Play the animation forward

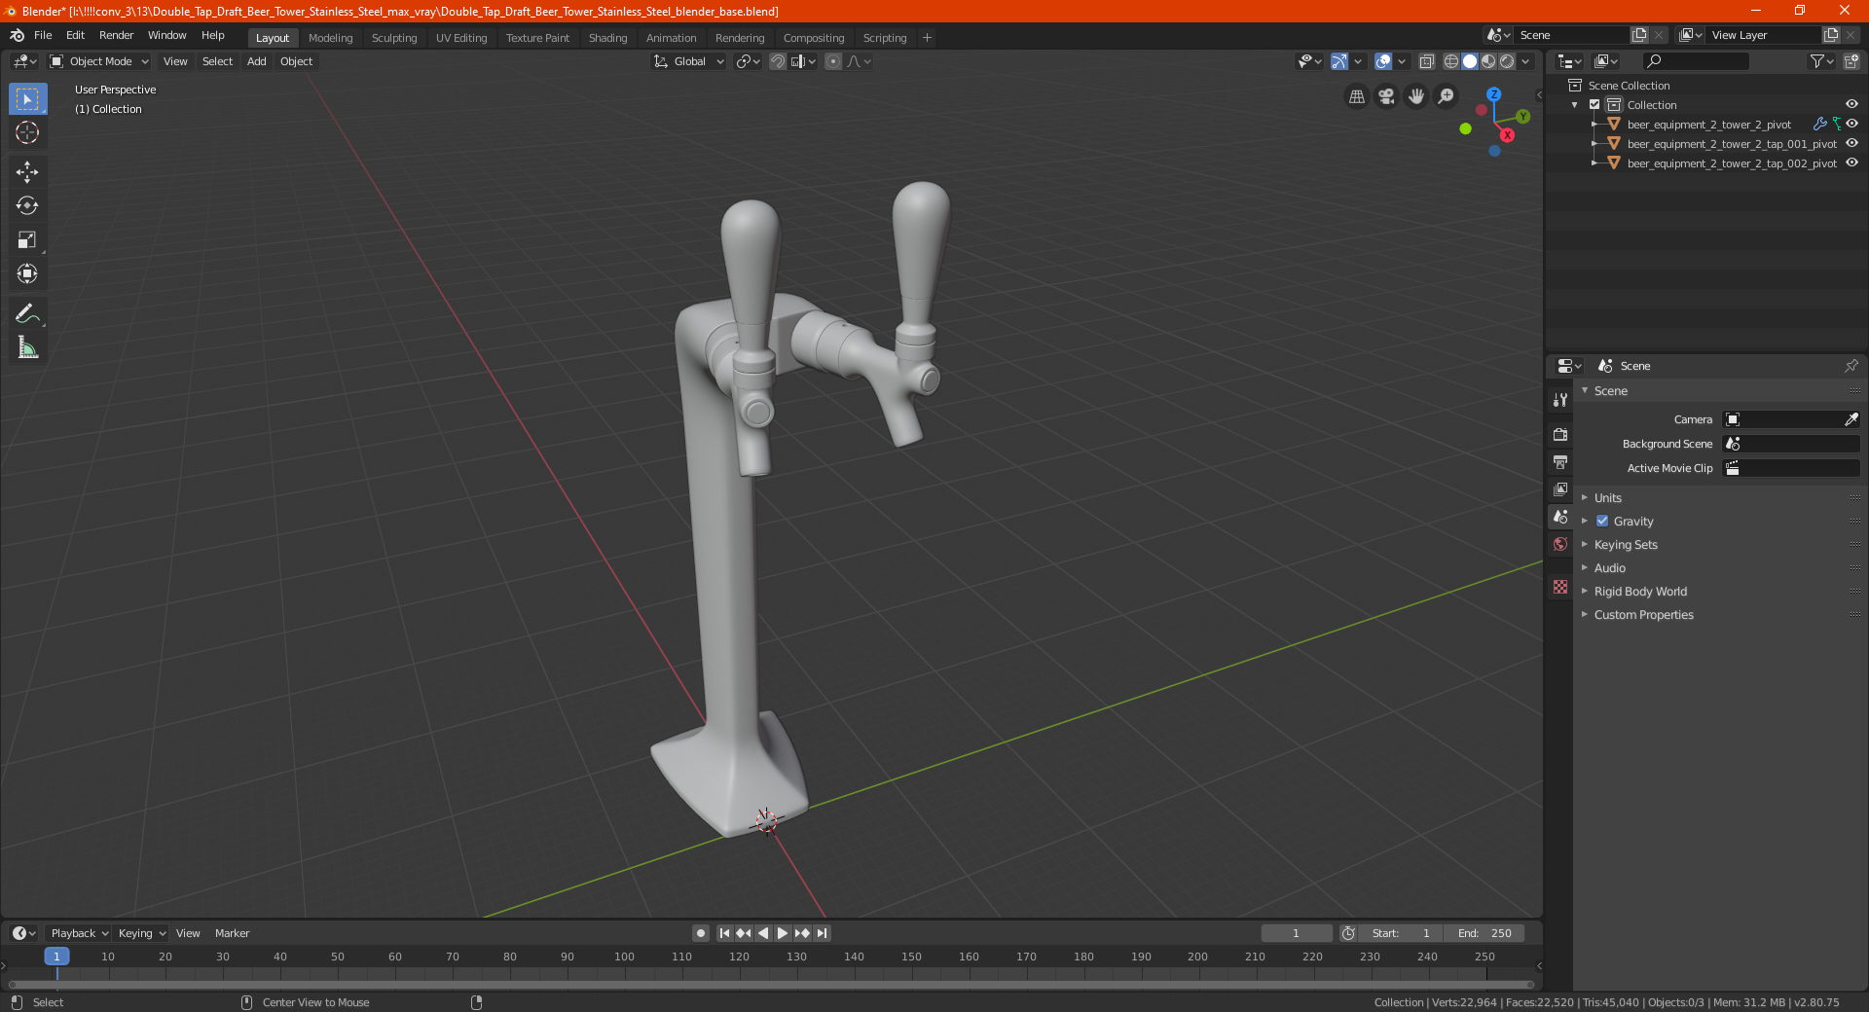coord(783,933)
